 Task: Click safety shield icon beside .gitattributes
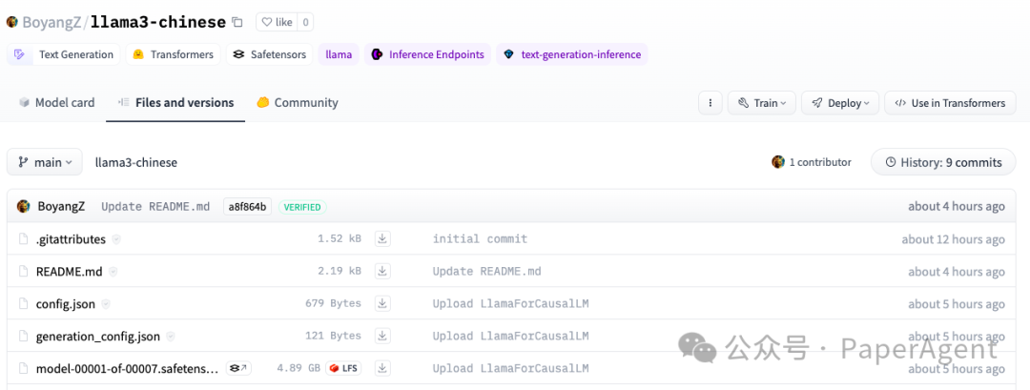(116, 239)
